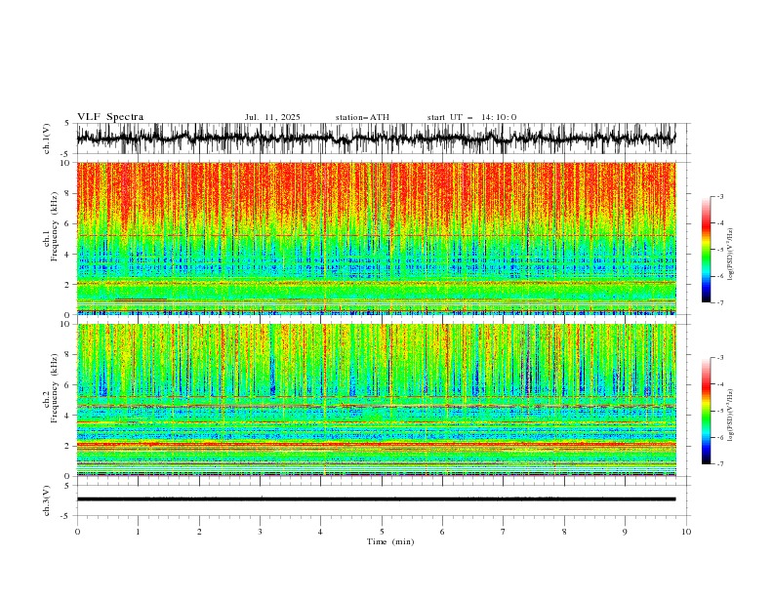Click the ch.1 spectrogram plot
The image size is (773, 597).
click(377, 238)
